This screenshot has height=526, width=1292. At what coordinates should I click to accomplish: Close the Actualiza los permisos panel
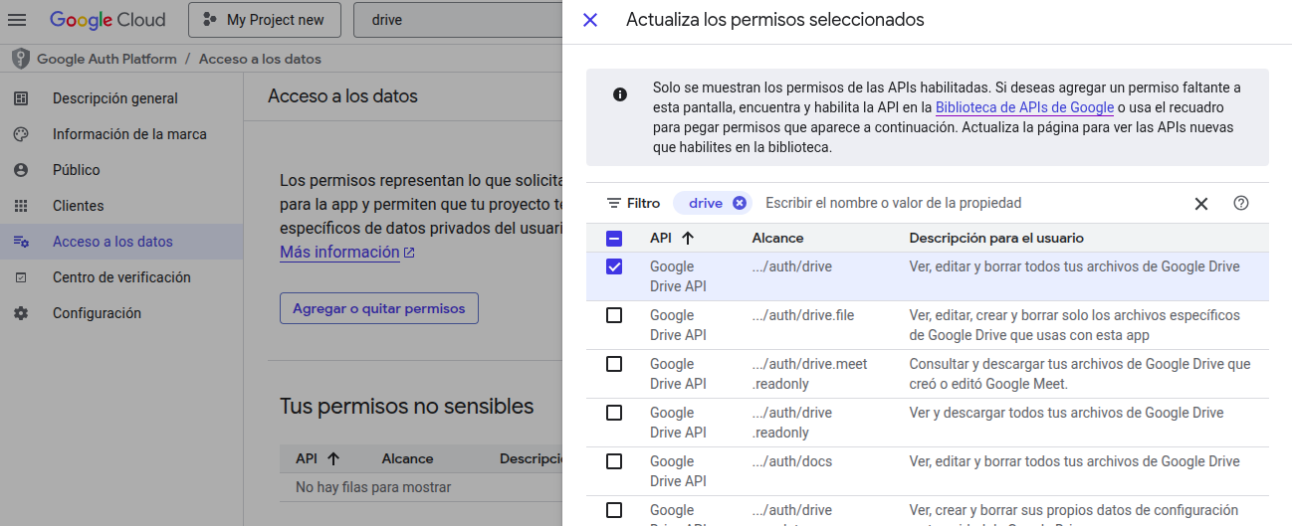[590, 20]
